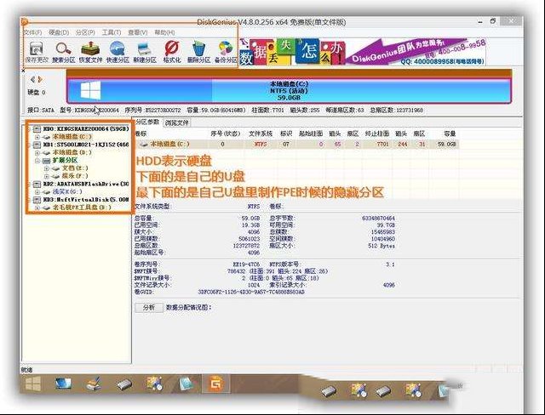This screenshot has height=415, width=545.
Task: Launch the 恢复文件 recover files tool
Action: click(90, 52)
